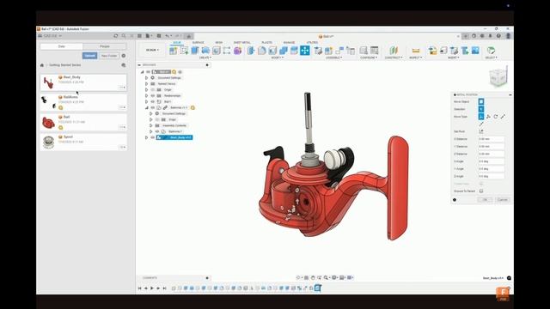The height and width of the screenshot is (309, 550).
Task: Click the home icon in the data panel breadcrumb
Action: pos(42,65)
